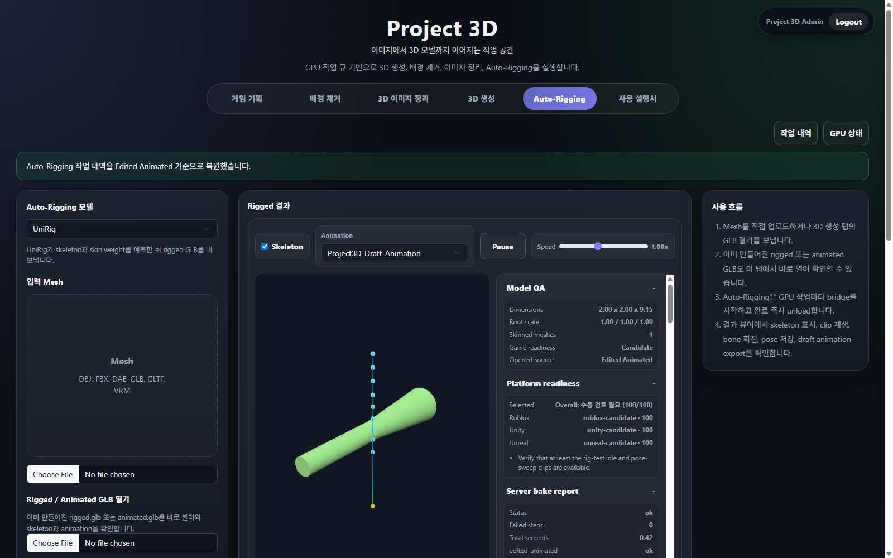Open the 3D 이미지 정리 tab
Image resolution: width=893 pixels, height=558 pixels.
(x=404, y=99)
